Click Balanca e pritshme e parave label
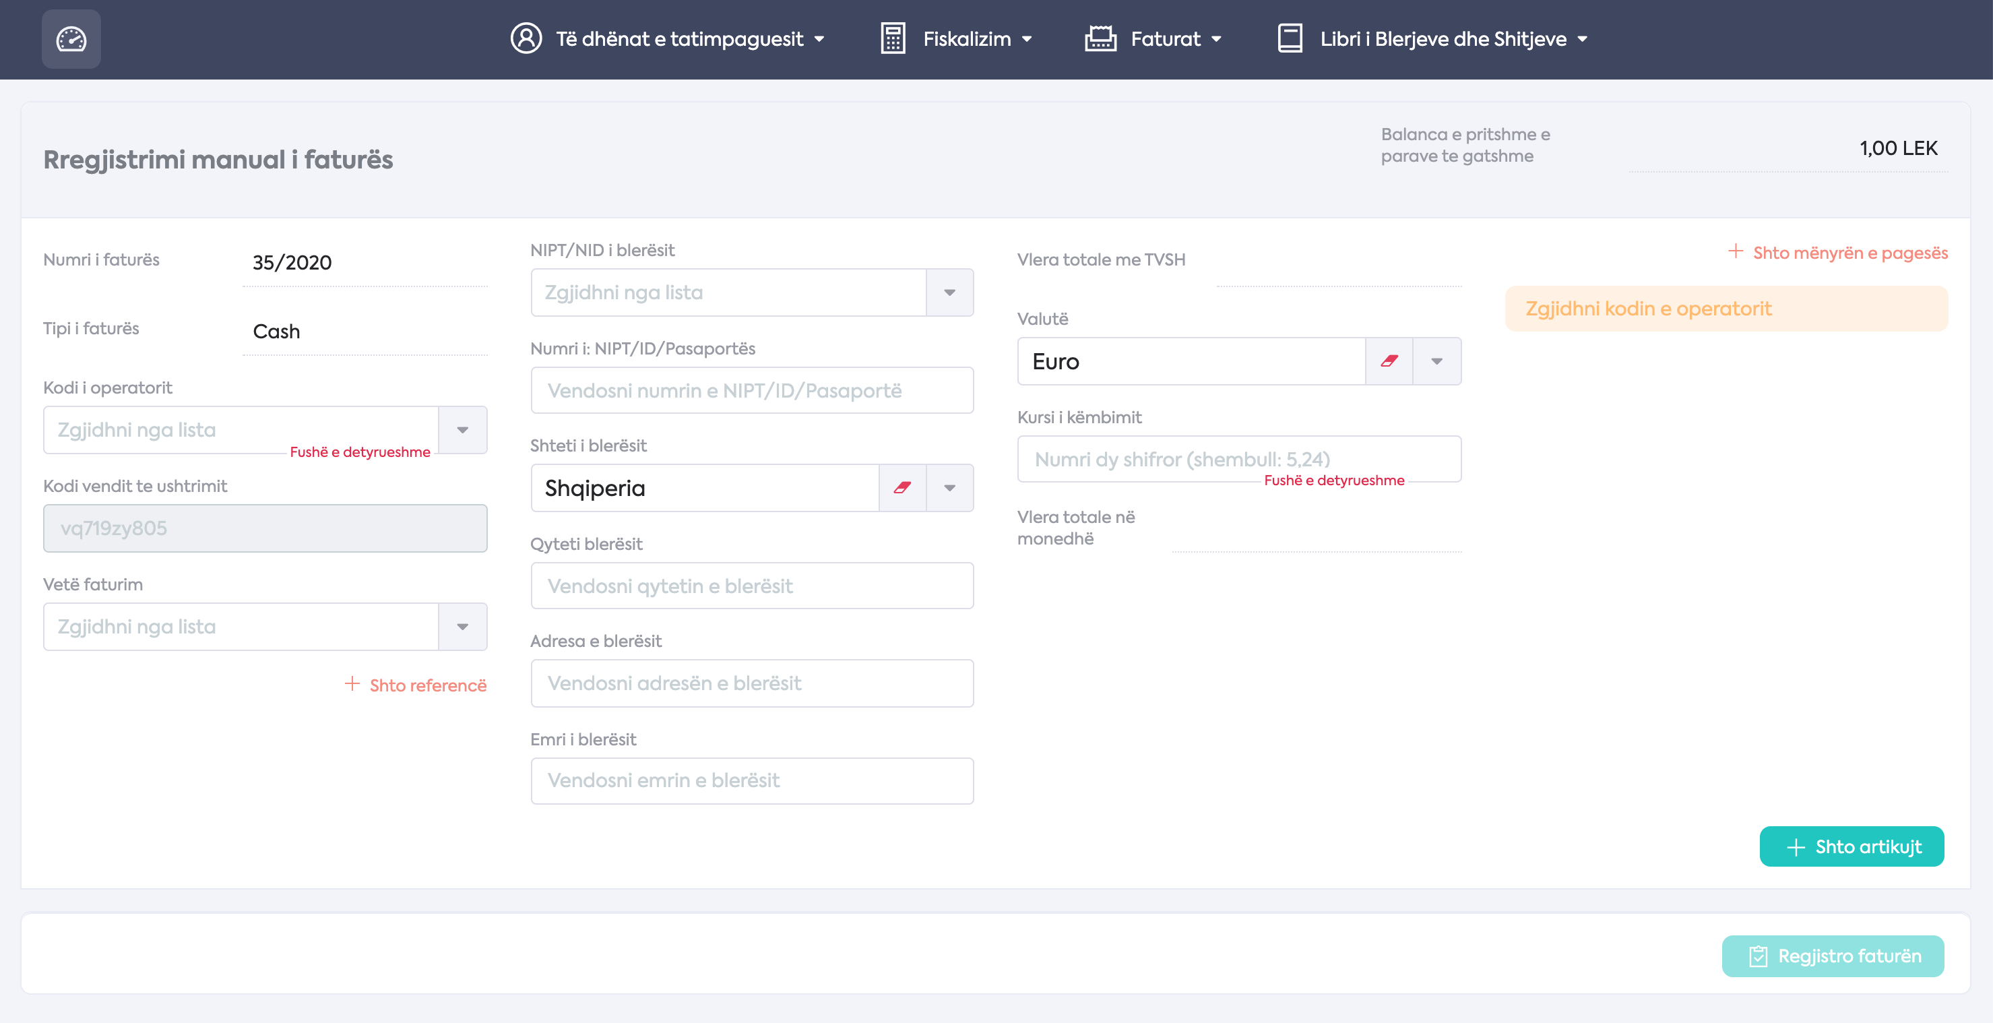 point(1465,145)
